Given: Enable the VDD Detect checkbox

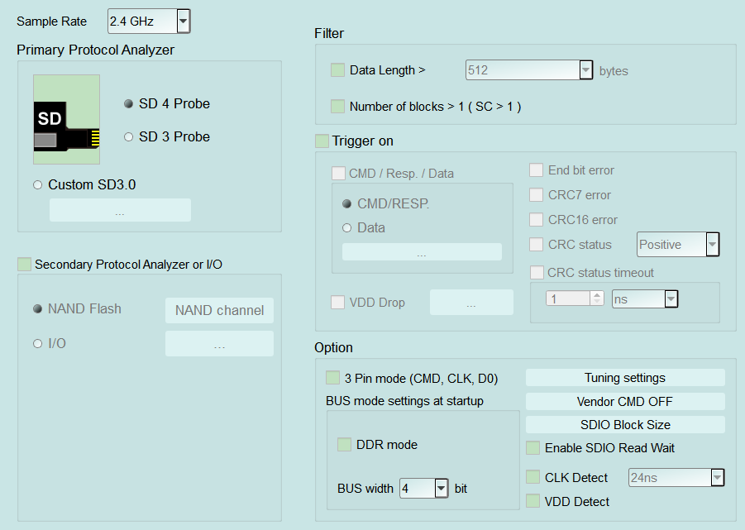Looking at the screenshot, I should click(x=533, y=501).
